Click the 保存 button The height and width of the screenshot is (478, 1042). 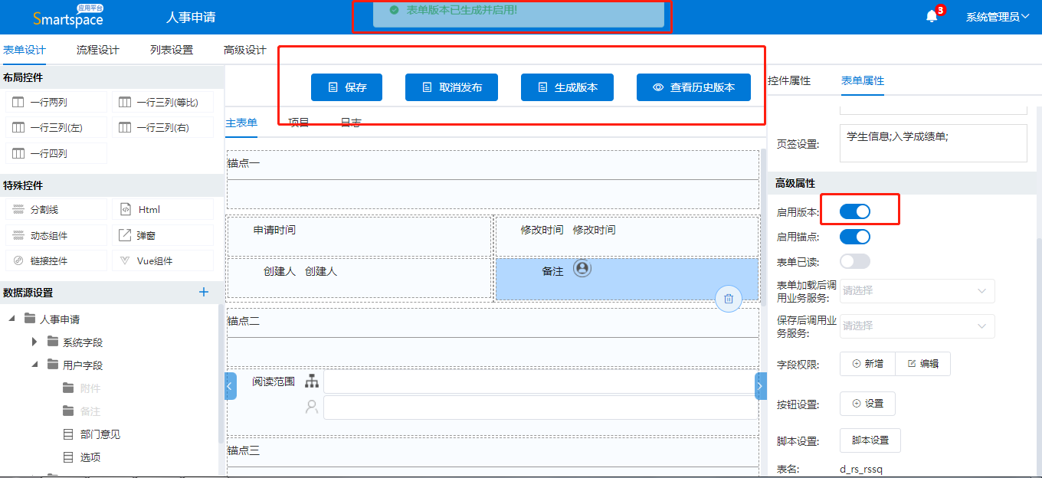point(346,87)
